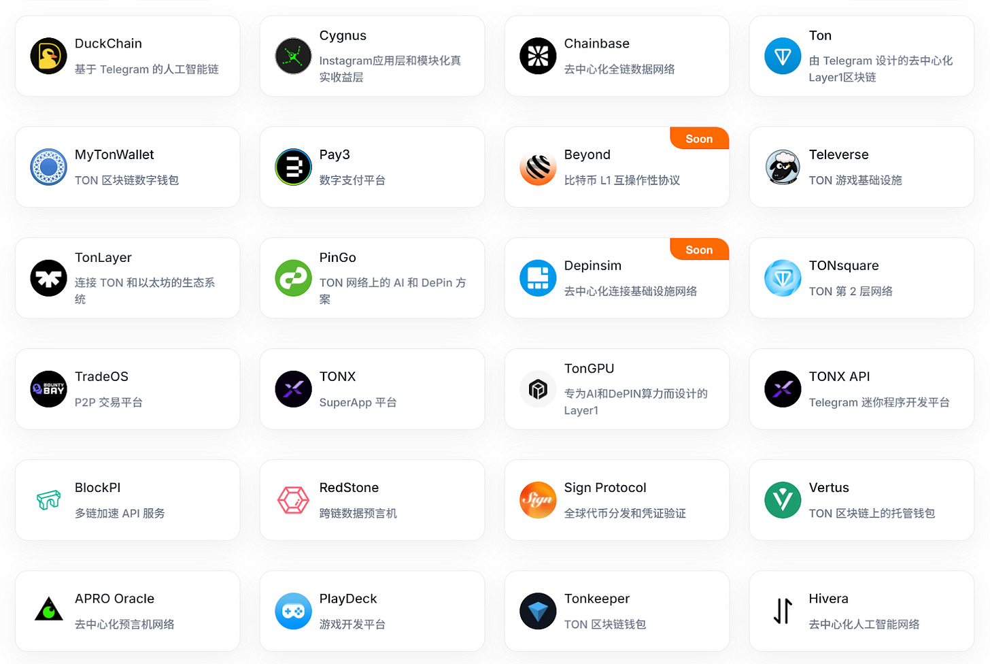Click the TradeOS Bounty Bay icon

[x=48, y=389]
